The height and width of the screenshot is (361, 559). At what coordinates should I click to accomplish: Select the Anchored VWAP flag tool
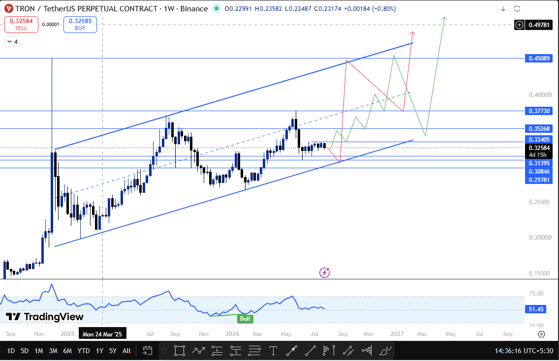329,351
